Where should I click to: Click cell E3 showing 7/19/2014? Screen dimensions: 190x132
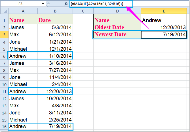pyautogui.click(x=164, y=35)
